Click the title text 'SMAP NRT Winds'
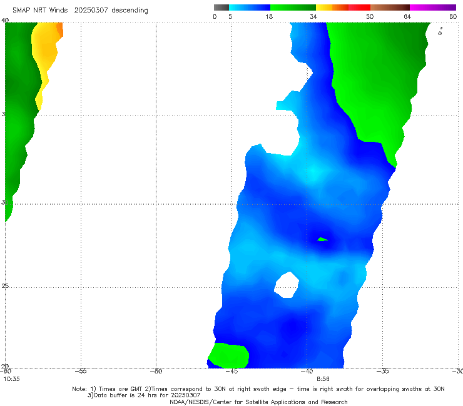 40,10
